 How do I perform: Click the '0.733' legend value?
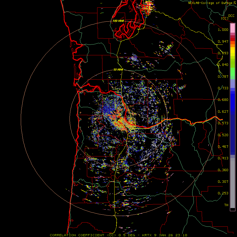coord(223,88)
